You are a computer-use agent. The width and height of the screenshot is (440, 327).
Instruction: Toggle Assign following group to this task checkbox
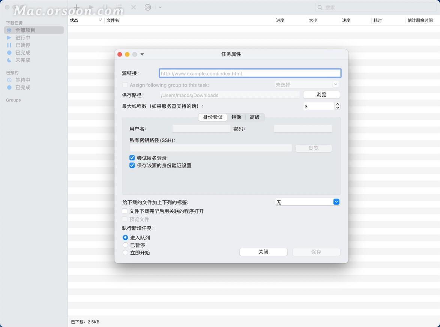[x=125, y=85]
